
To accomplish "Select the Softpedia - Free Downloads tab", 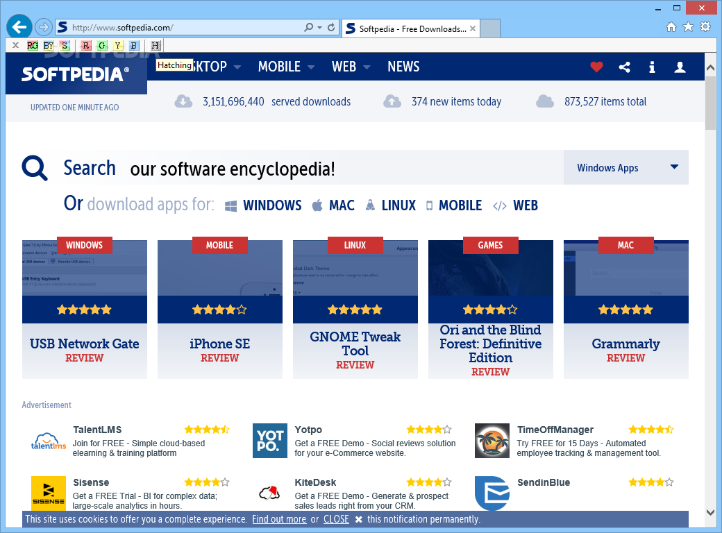I will [x=412, y=28].
